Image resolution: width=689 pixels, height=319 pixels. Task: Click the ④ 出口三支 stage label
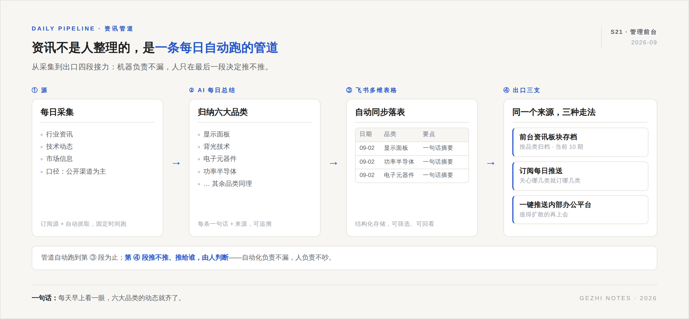click(x=521, y=90)
